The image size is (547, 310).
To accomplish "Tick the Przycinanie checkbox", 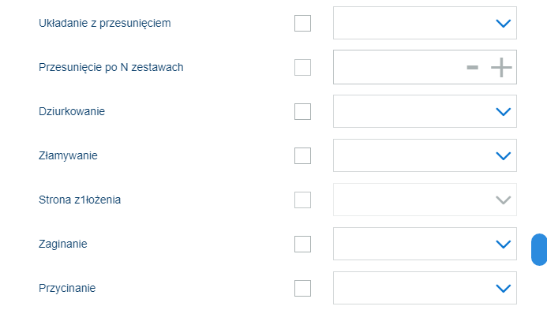I will click(302, 288).
